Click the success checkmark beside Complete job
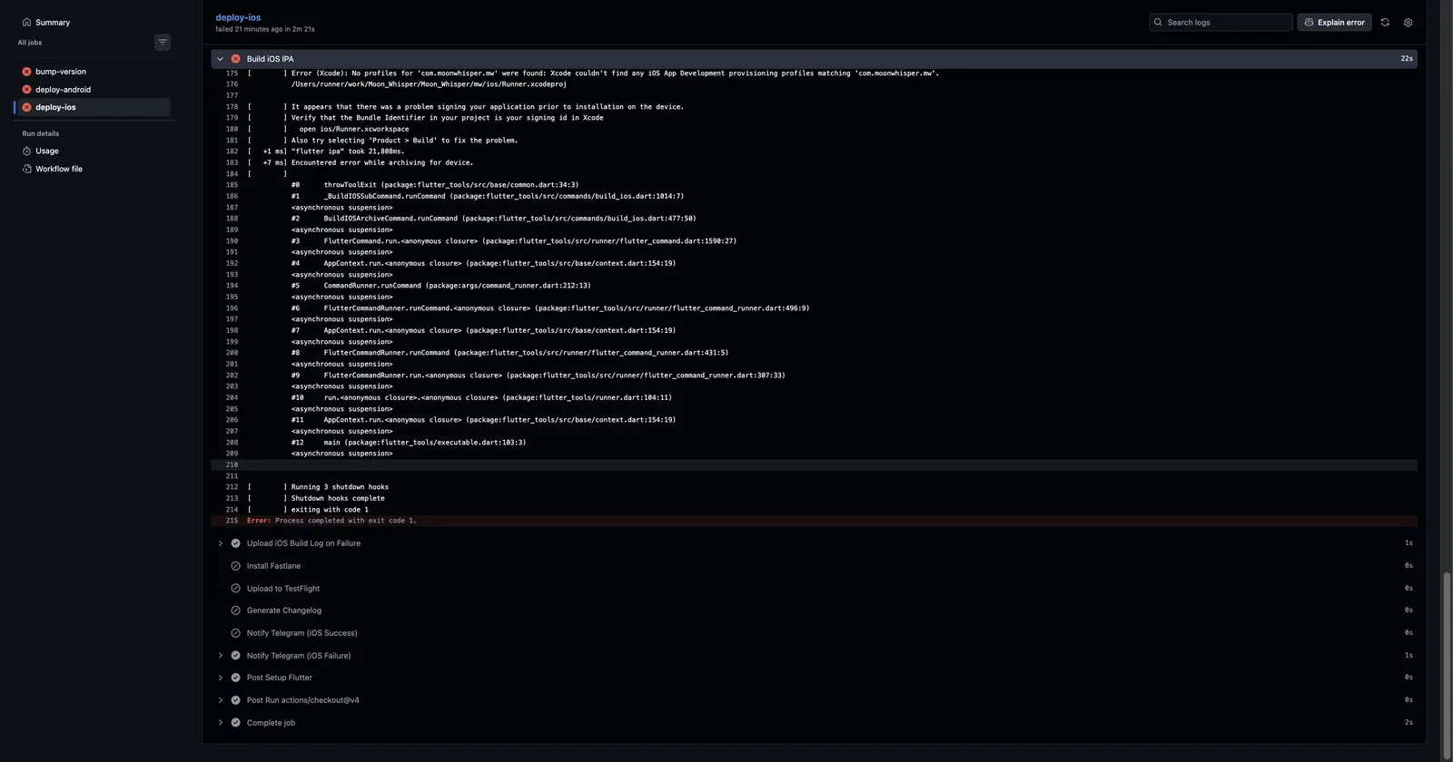1453x762 pixels. (x=235, y=723)
